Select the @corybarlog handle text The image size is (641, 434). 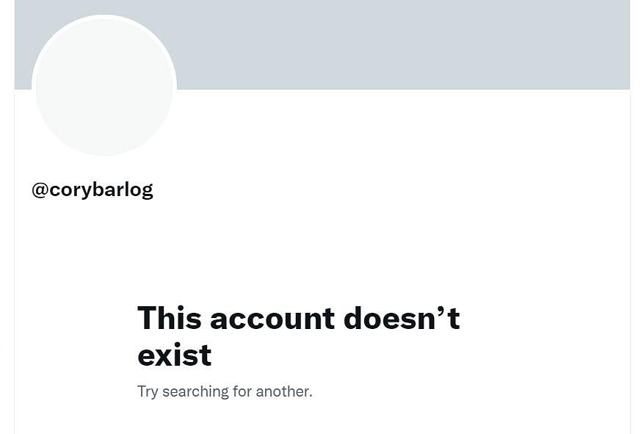click(93, 189)
